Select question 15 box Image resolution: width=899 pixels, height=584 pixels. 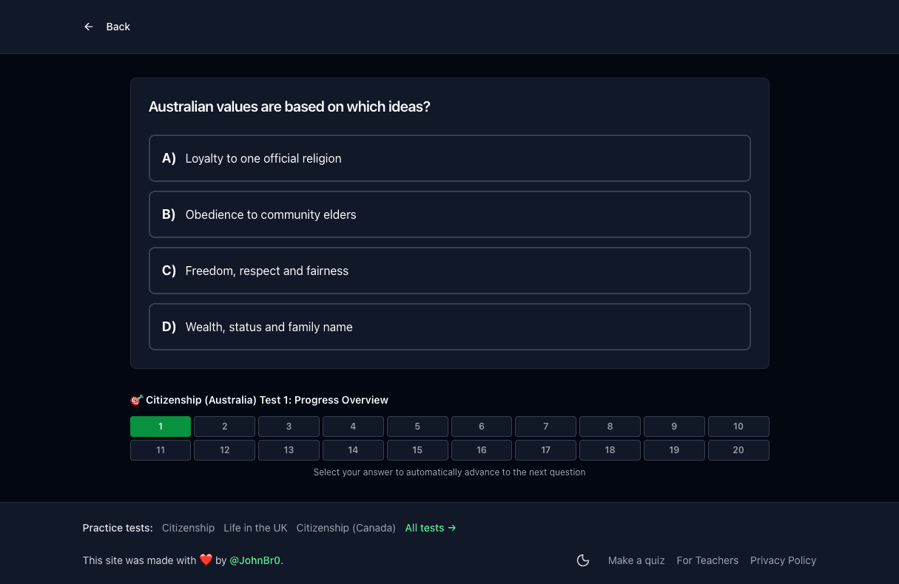click(x=417, y=450)
